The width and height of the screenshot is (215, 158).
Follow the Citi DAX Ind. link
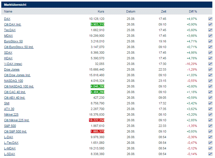pyautogui.click(x=13, y=25)
